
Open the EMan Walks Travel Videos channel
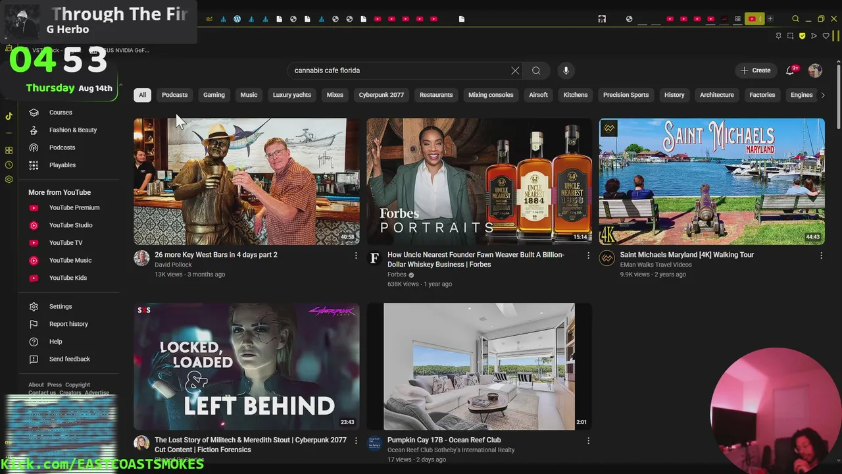656,265
